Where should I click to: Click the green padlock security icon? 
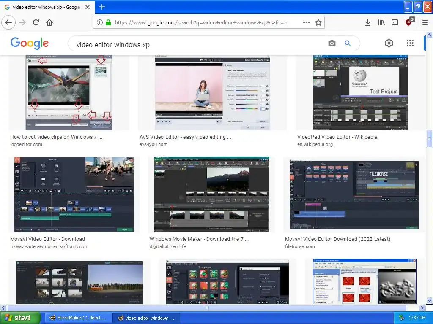(108, 23)
